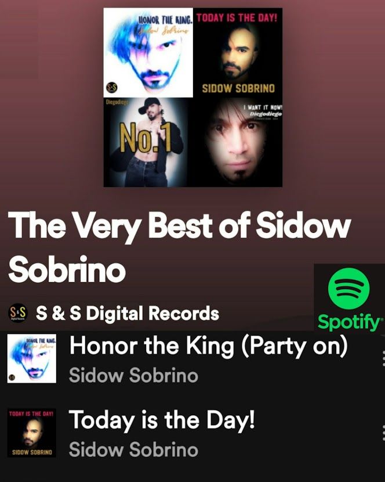The width and height of the screenshot is (385, 482).
Task: Tap the Honor the King track thumbnail in the list
Action: pos(32,358)
